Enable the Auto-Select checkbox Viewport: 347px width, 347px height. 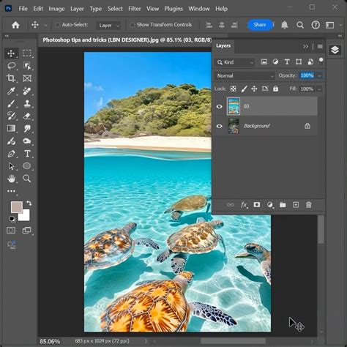[57, 25]
